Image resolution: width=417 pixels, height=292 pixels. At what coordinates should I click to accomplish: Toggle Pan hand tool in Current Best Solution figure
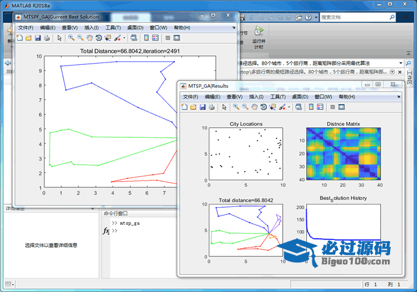(x=90, y=38)
